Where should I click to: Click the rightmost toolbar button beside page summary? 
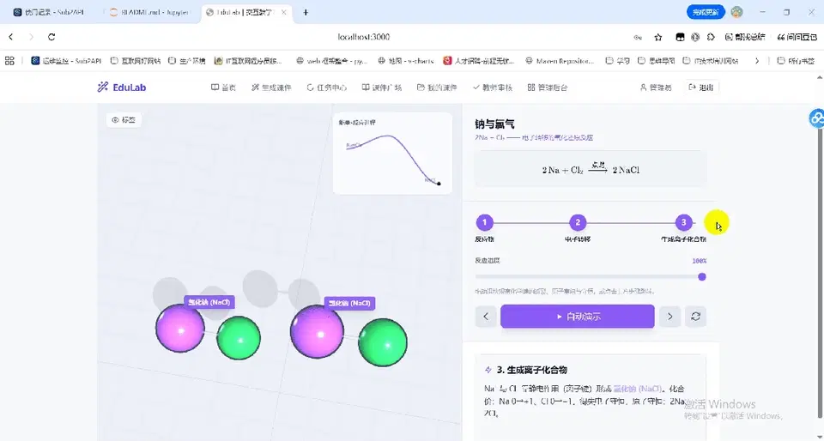[797, 37]
